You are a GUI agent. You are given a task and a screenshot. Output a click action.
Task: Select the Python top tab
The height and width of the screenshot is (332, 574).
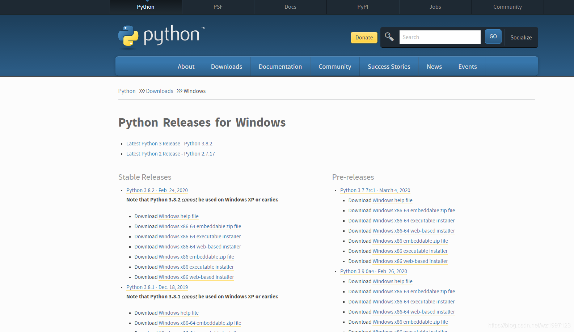[145, 7]
